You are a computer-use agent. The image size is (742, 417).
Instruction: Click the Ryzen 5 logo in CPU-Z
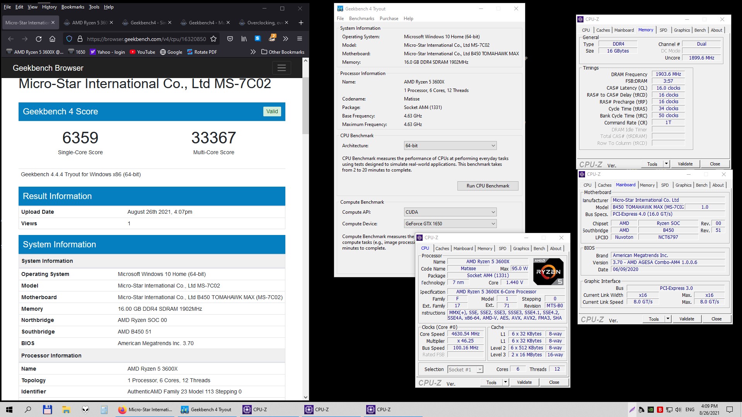tap(548, 272)
